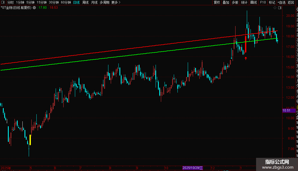Click the highlighted 2025/10/29/三 date label
This screenshot has width=298, height=171.
point(193,168)
